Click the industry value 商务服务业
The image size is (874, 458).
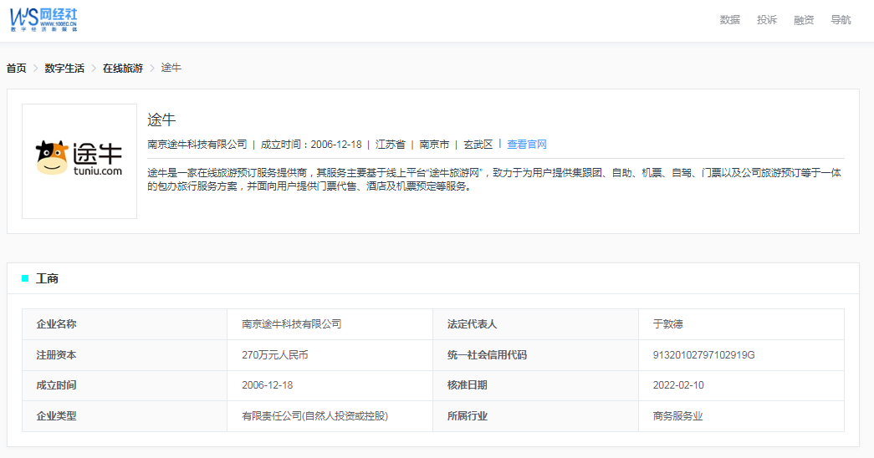(x=677, y=416)
